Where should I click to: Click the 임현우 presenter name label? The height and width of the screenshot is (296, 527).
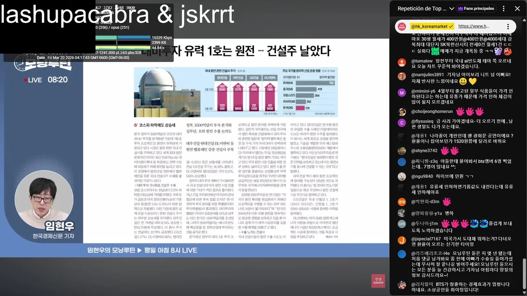coord(59,226)
